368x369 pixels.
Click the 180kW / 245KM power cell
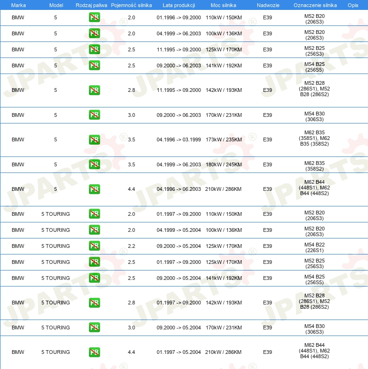(x=224, y=164)
